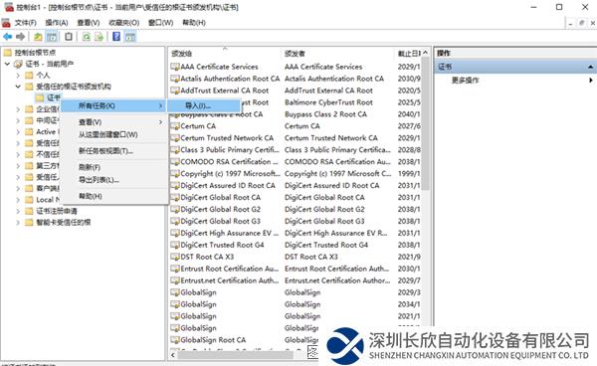Click certificate icon beside Certum CA

pos(175,126)
